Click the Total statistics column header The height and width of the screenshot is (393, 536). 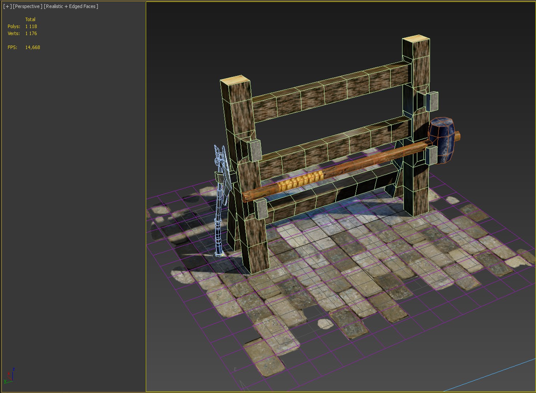click(x=30, y=20)
